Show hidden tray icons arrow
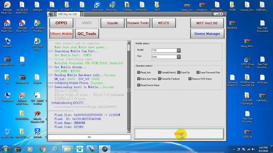273x153 pixels. point(234,149)
